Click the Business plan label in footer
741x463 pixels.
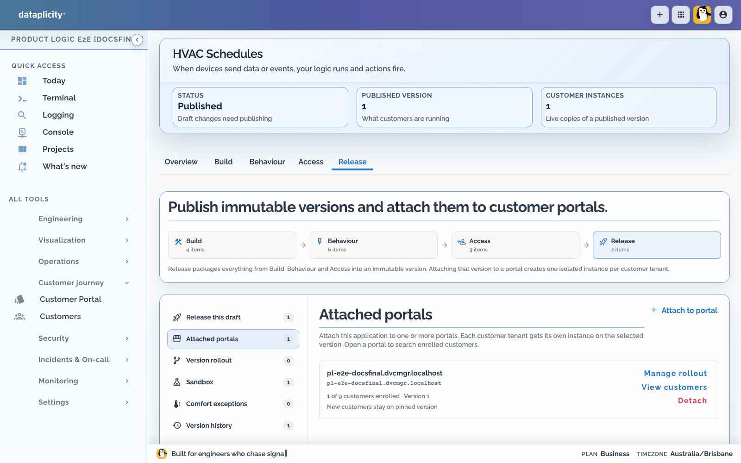click(x=615, y=454)
